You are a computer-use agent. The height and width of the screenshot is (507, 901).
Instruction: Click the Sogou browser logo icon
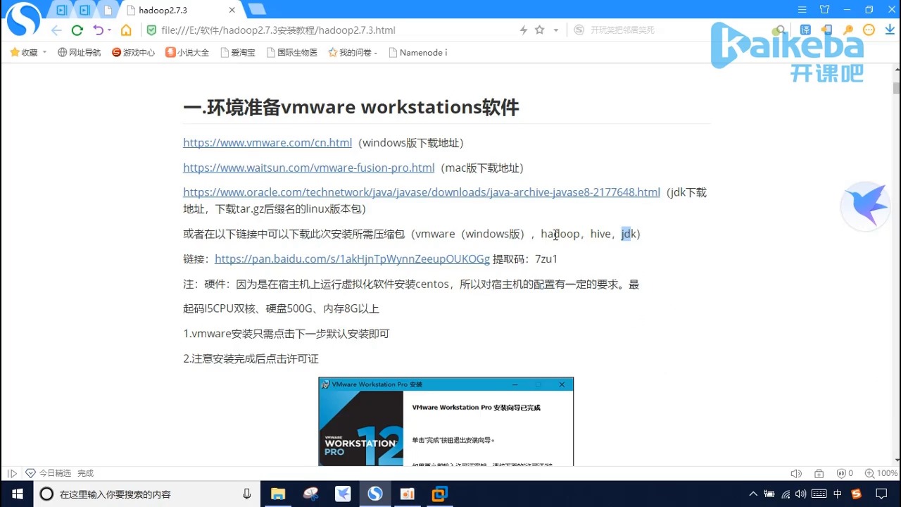click(23, 19)
